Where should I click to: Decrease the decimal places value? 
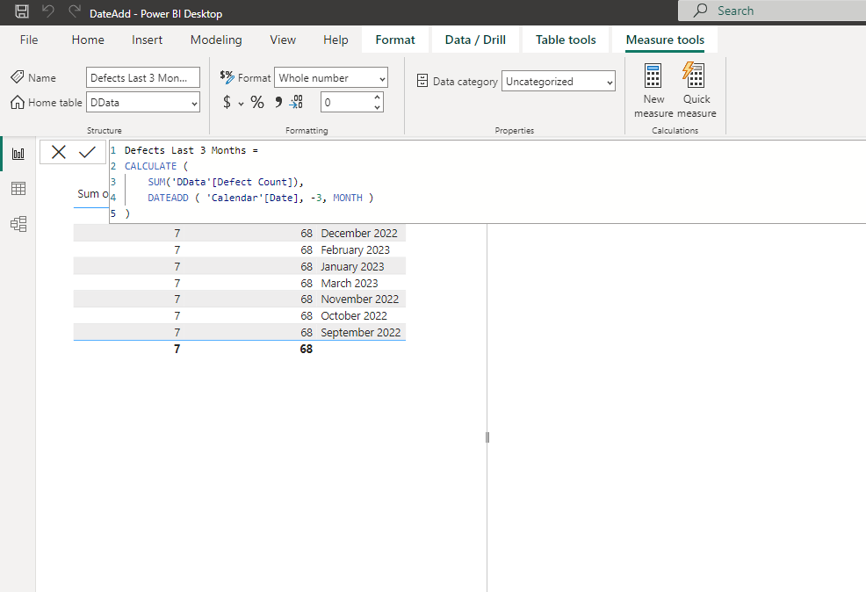(x=377, y=107)
